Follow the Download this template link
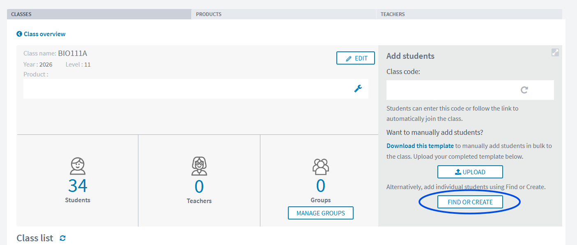The width and height of the screenshot is (577, 245). point(420,146)
